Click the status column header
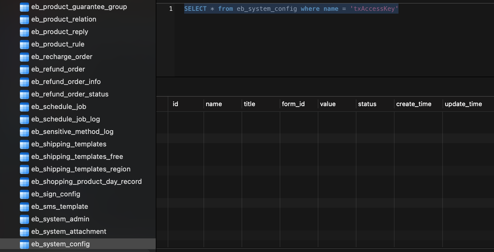Image resolution: width=494 pixels, height=252 pixels. 367,104
